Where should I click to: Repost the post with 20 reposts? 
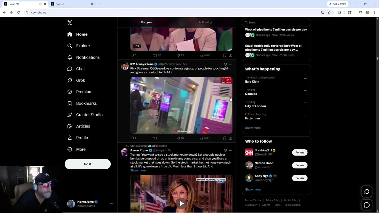pyautogui.click(x=157, y=55)
